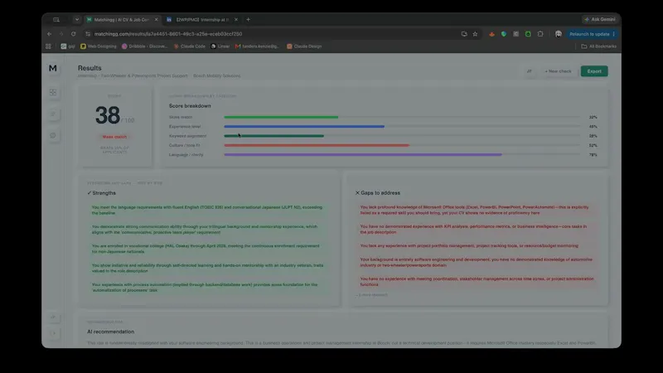Image resolution: width=663 pixels, height=373 pixels.
Task: Click the 45% Experience level value
Action: 593,127
